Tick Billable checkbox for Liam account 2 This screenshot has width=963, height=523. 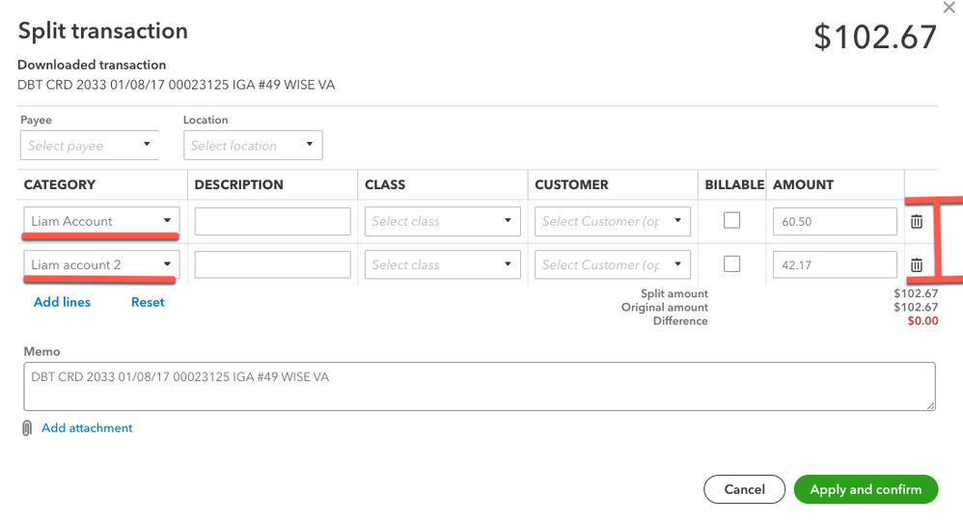[x=732, y=263]
